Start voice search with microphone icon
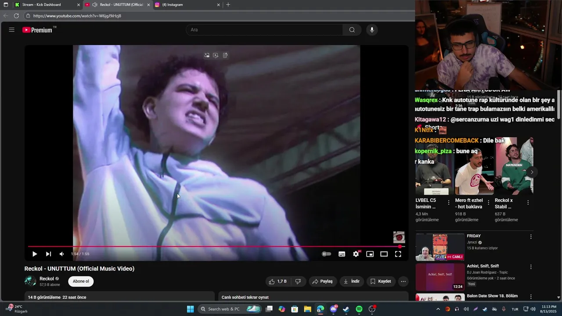This screenshot has width=562, height=316. point(372,30)
